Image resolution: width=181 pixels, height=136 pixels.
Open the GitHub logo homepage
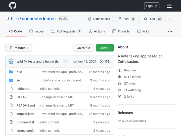point(12,5)
